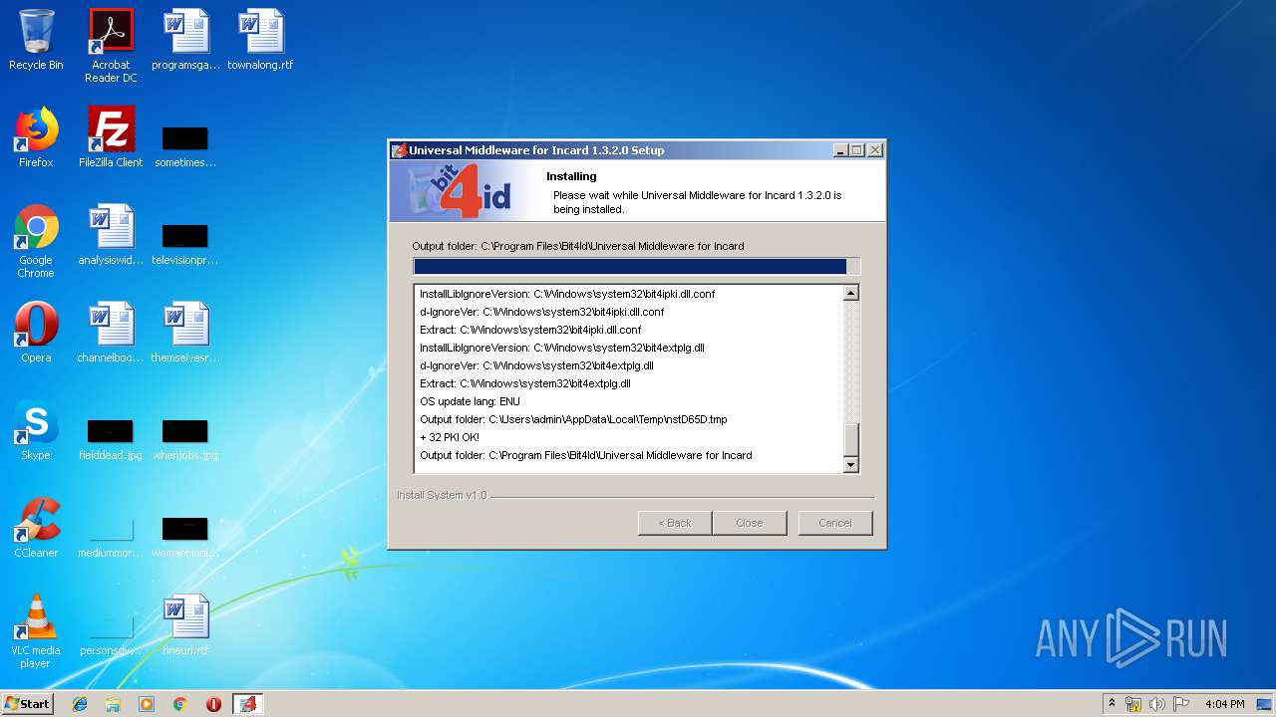Launch Acrobat Reader DC shortcut
This screenshot has width=1276, height=717.
point(111,46)
